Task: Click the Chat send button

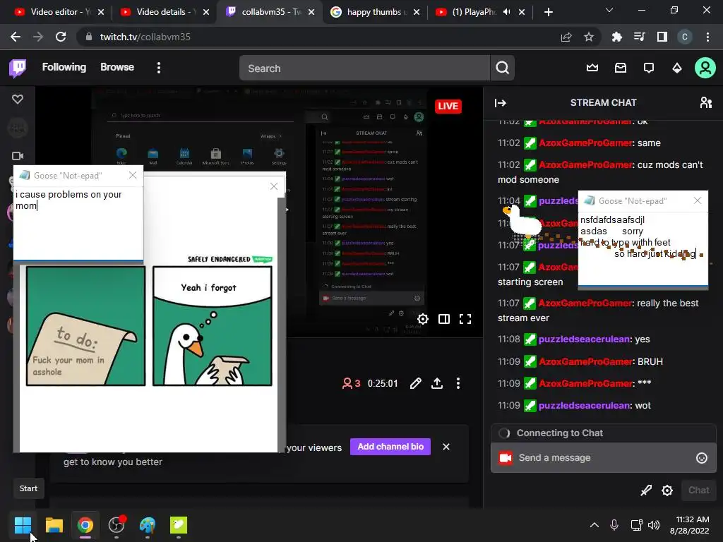Action: click(698, 490)
